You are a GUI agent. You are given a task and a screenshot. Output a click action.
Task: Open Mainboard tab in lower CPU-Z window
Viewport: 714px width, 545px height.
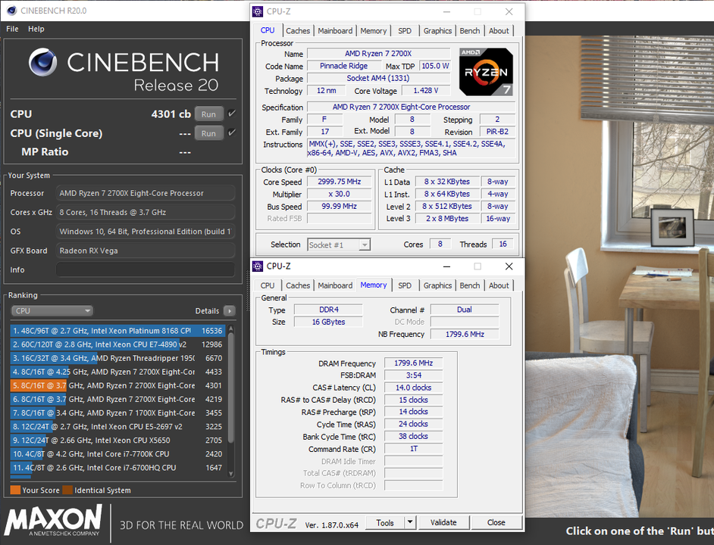[x=335, y=285]
